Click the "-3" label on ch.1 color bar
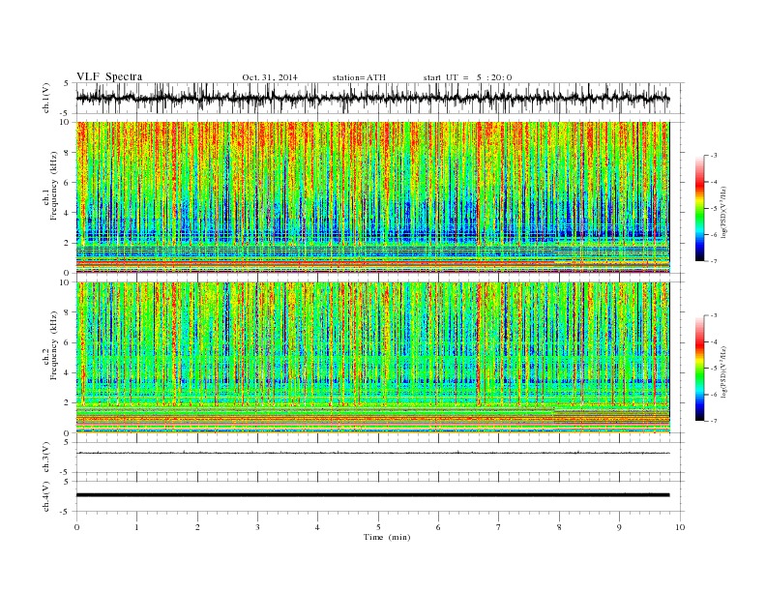Screen dimensions: 766x592 [x=714, y=156]
